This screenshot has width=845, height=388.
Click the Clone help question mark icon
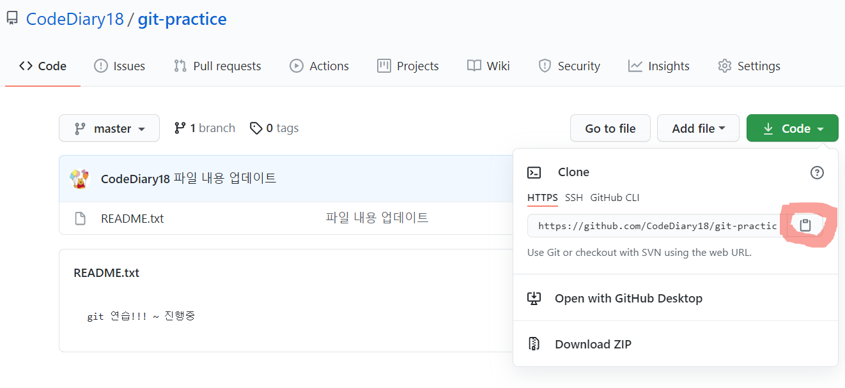click(817, 172)
